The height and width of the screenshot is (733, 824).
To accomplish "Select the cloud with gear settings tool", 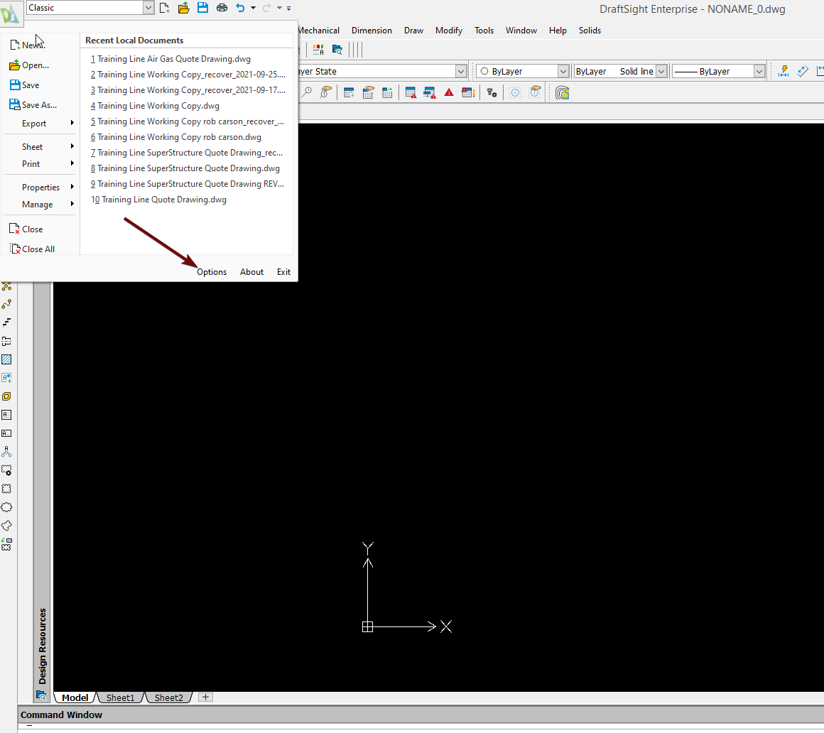I will [x=6, y=470].
